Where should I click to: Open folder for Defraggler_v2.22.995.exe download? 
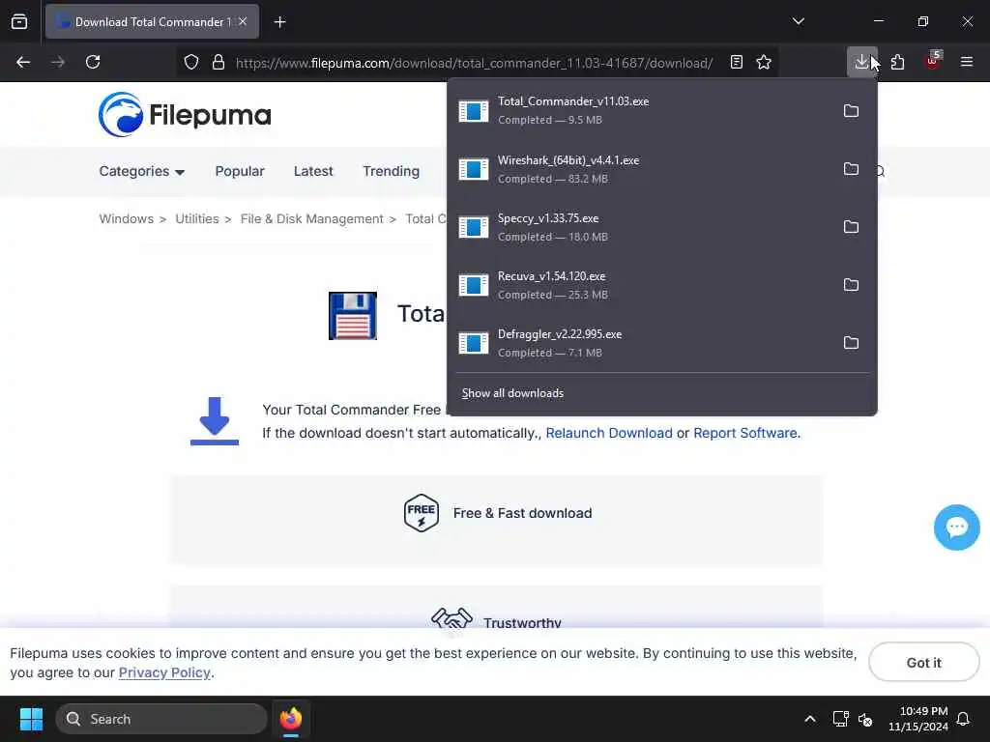click(x=851, y=343)
